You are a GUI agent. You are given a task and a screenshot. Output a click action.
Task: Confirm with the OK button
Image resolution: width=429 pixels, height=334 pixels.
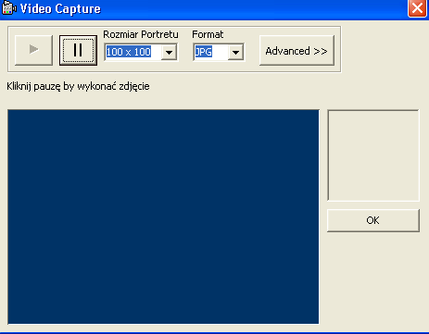coord(373,220)
